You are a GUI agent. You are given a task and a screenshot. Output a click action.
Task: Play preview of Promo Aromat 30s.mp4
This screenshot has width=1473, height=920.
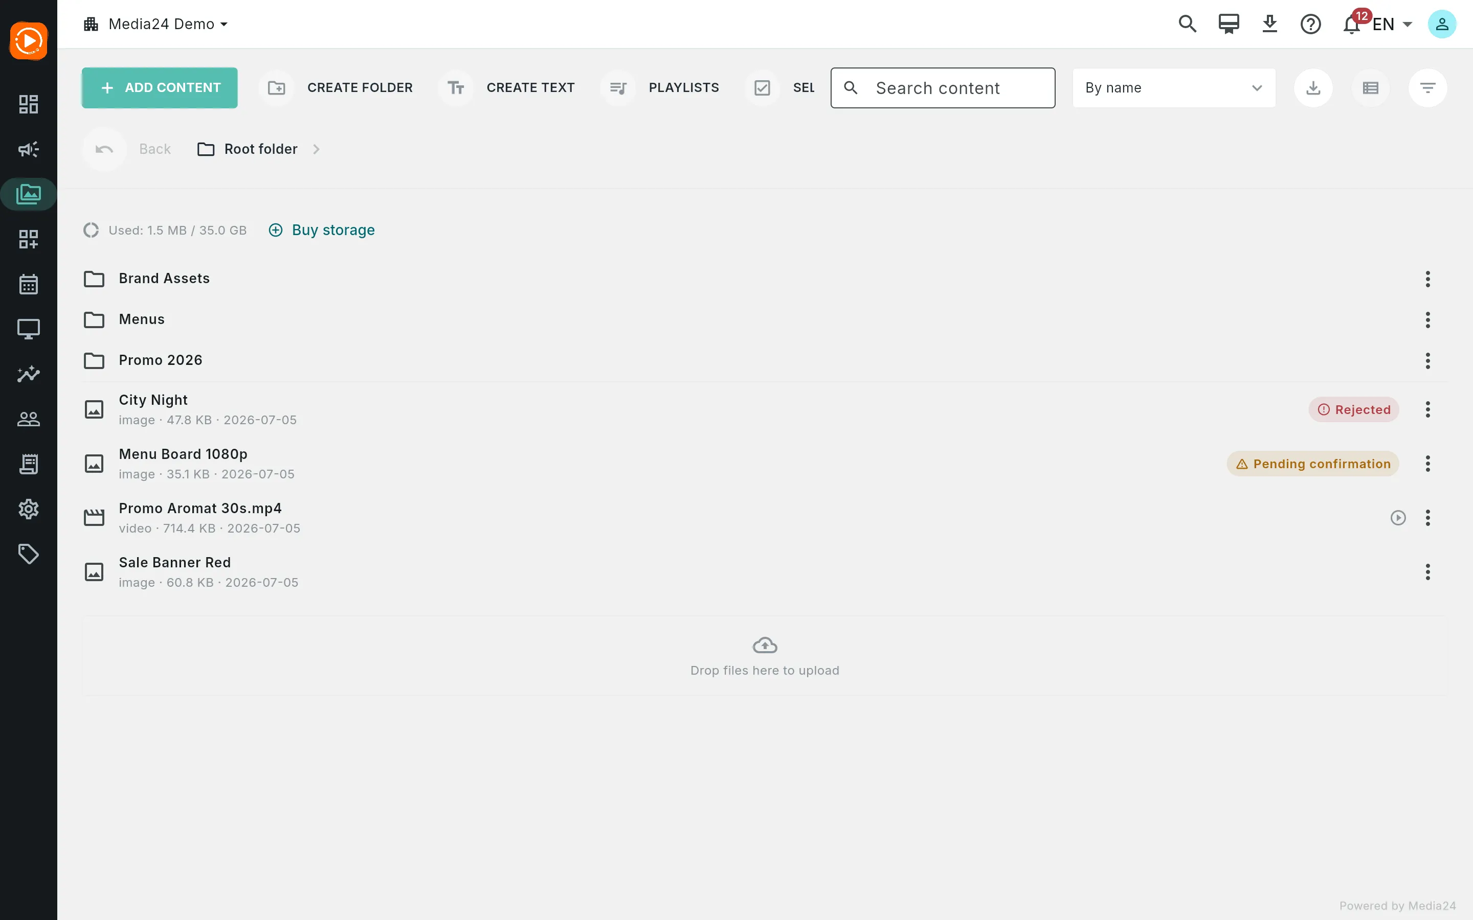click(x=1398, y=518)
